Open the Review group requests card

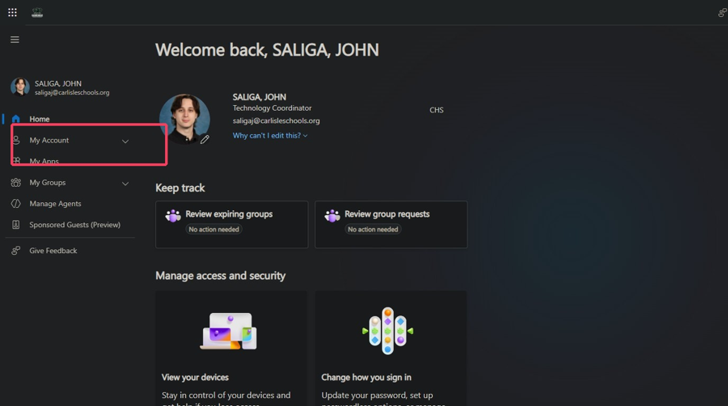[x=391, y=225]
